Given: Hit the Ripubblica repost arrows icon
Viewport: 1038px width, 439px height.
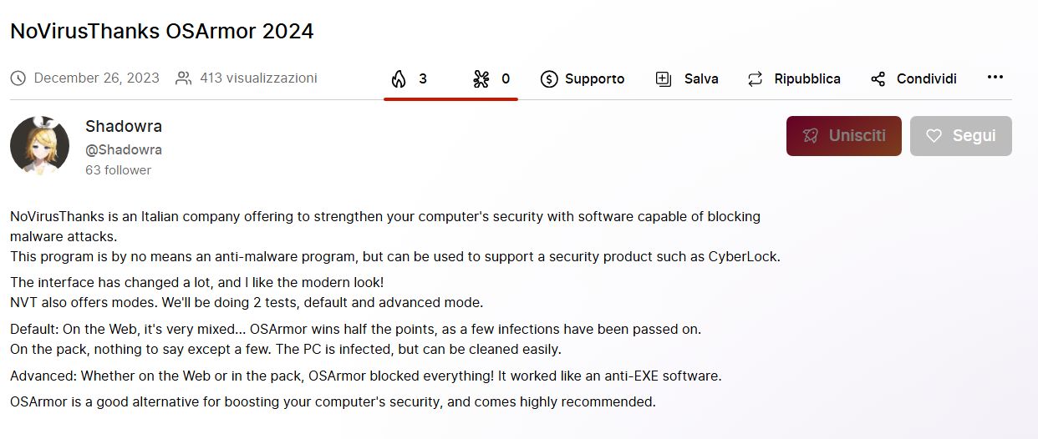Looking at the screenshot, I should (756, 78).
